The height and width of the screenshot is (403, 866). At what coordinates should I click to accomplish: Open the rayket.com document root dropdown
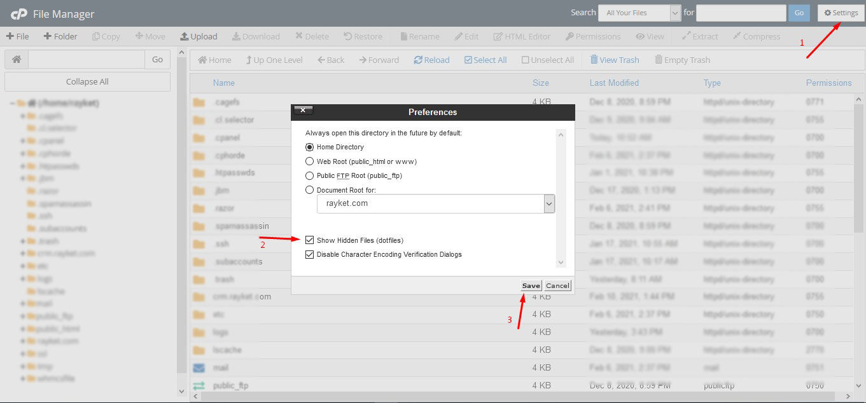pyautogui.click(x=549, y=203)
